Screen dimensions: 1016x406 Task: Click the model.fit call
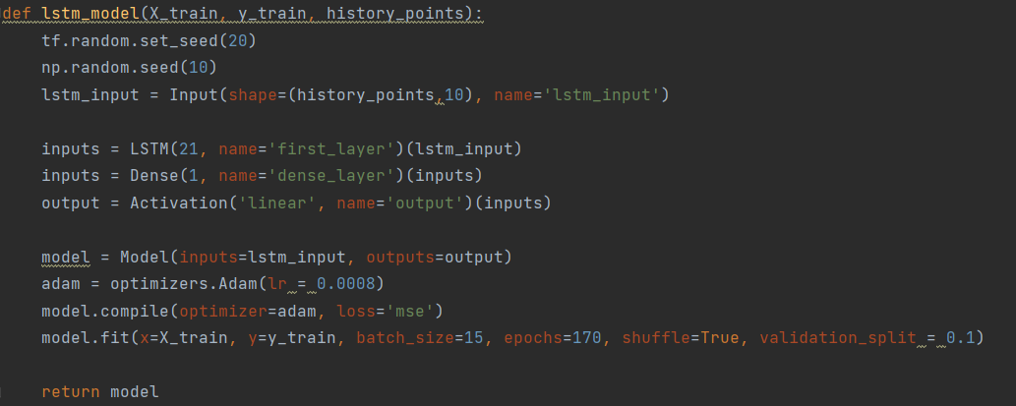click(86, 338)
